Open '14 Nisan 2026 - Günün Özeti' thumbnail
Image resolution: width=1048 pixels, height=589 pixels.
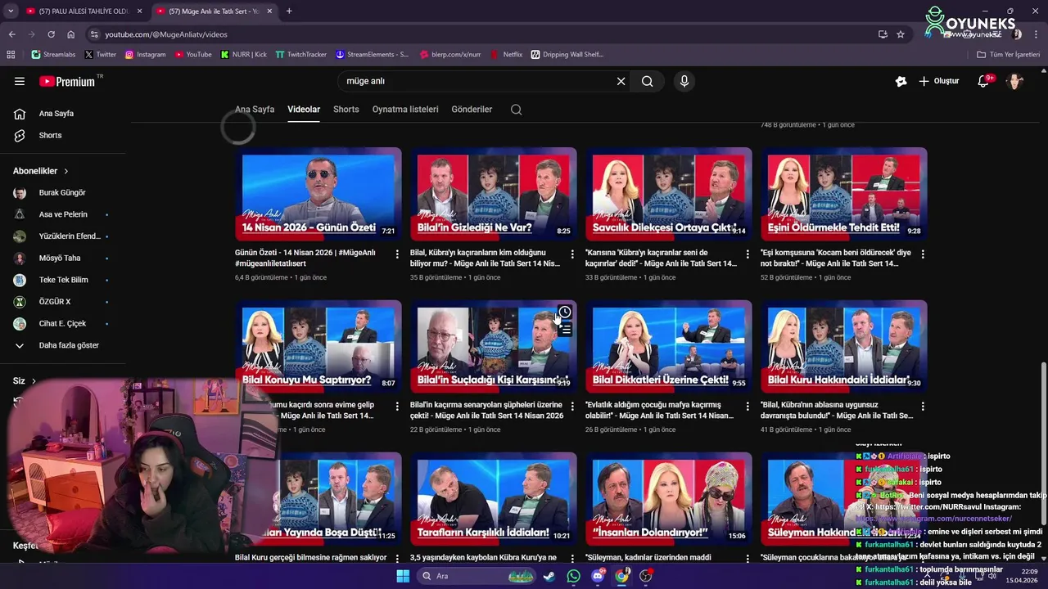pos(318,194)
